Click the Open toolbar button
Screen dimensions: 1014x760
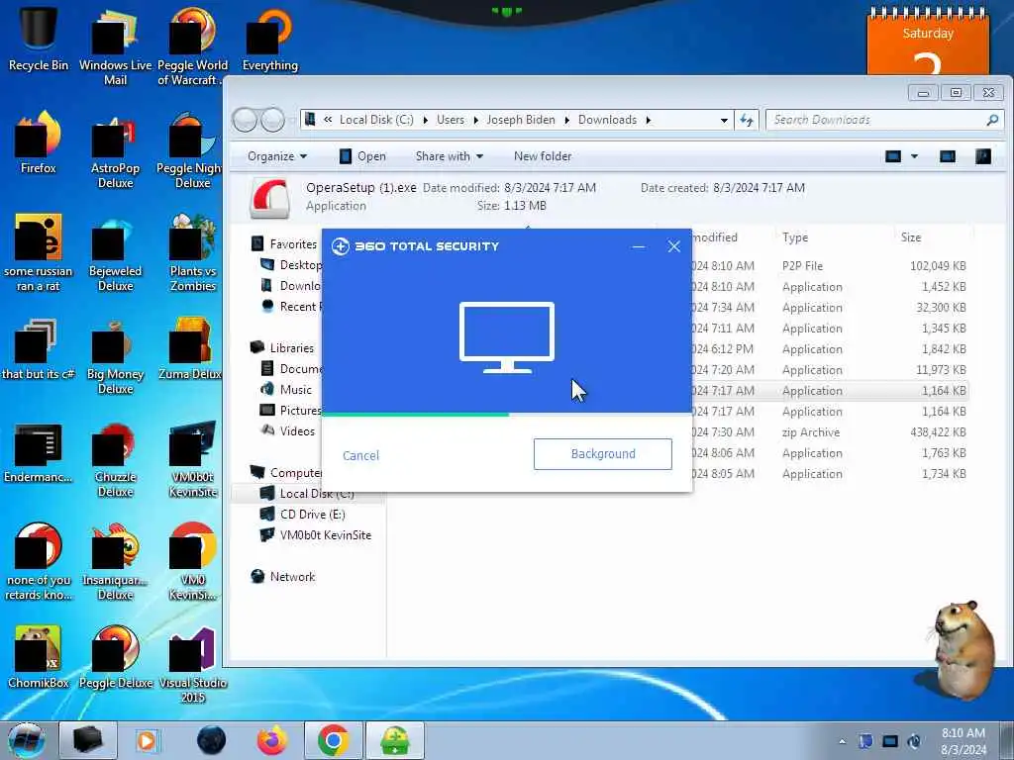click(x=362, y=156)
